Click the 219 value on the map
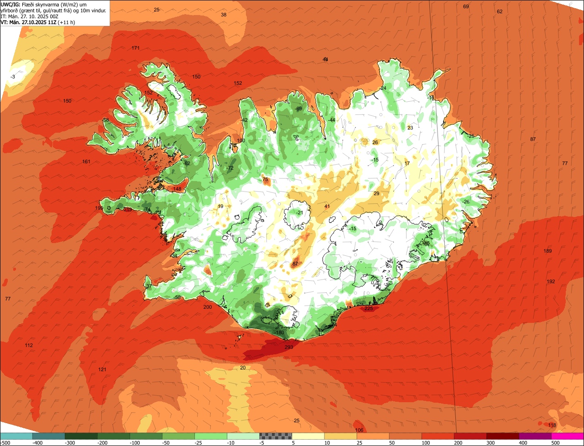This screenshot has height=446, width=584. pyautogui.click(x=128, y=209)
